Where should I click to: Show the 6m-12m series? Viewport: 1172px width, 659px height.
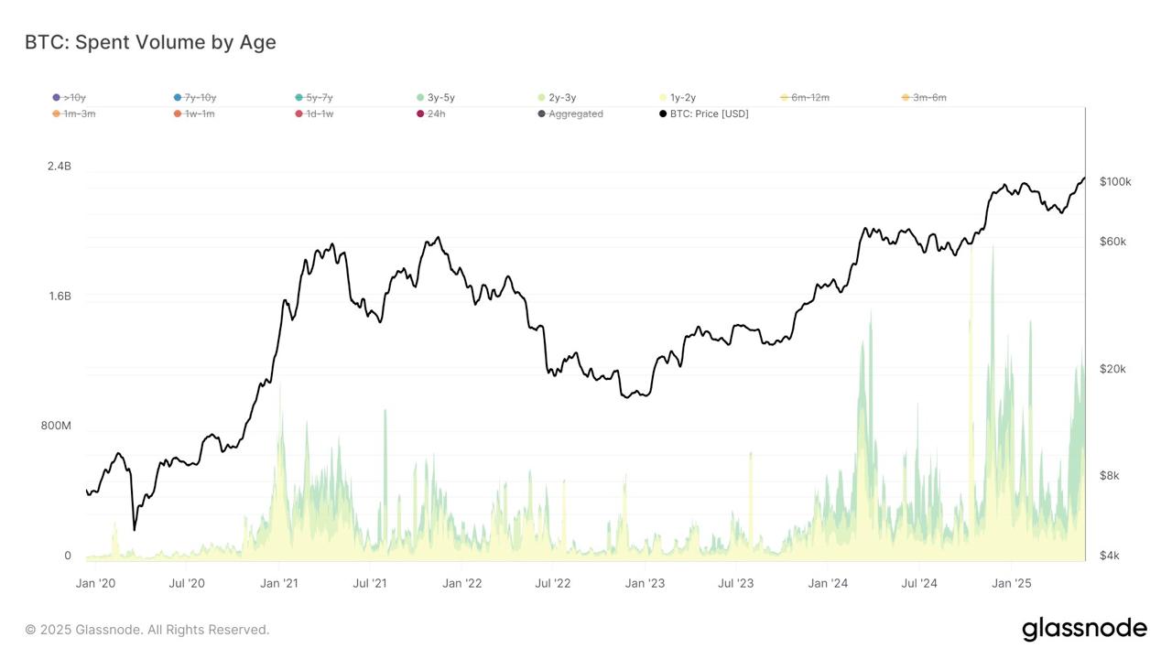pyautogui.click(x=805, y=97)
